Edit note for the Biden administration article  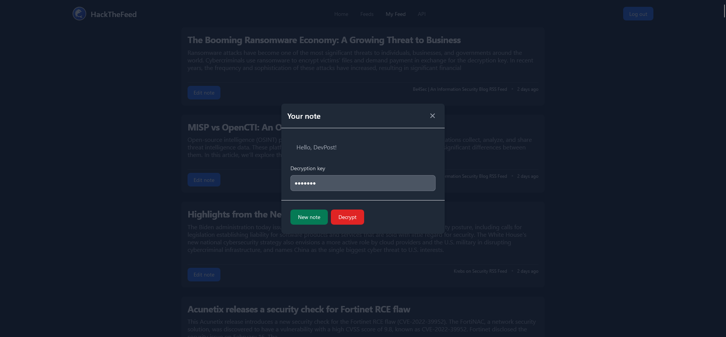[x=204, y=275]
